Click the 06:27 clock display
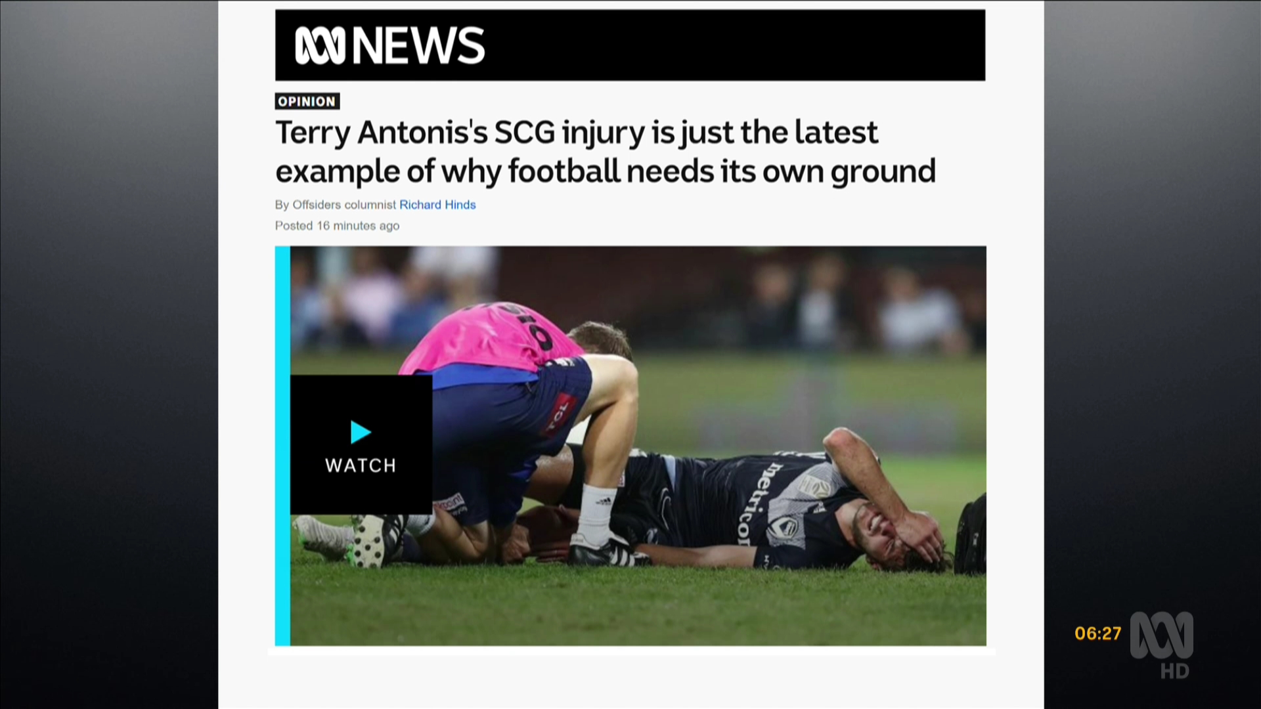This screenshot has width=1261, height=709. (1097, 634)
